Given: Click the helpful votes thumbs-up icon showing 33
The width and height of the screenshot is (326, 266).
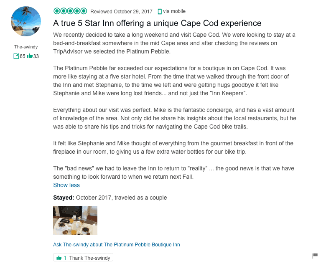Looking at the screenshot, I should point(30,56).
